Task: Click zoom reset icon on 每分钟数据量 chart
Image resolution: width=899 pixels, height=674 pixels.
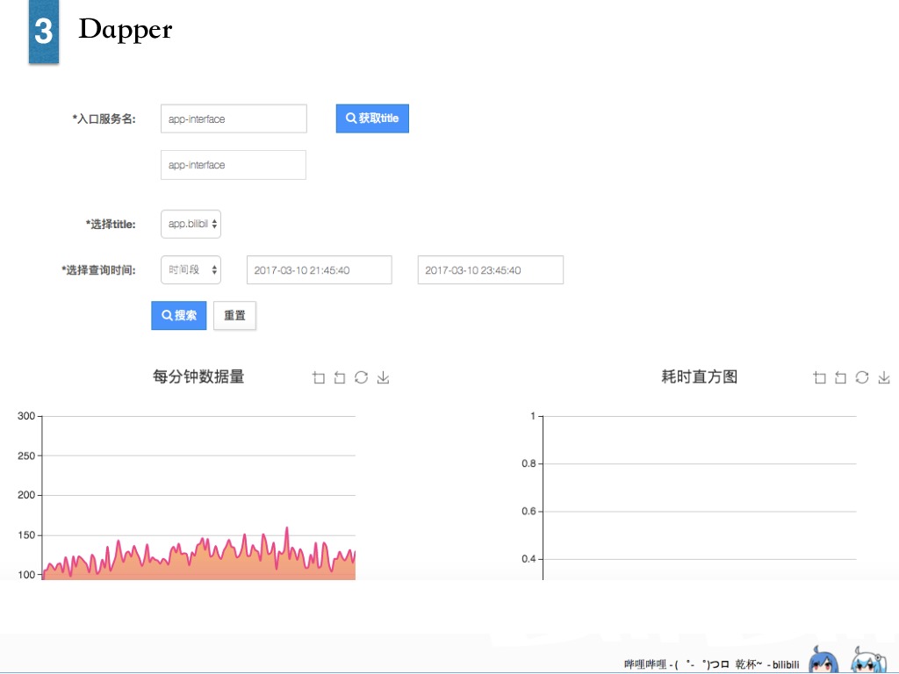Action: click(340, 377)
